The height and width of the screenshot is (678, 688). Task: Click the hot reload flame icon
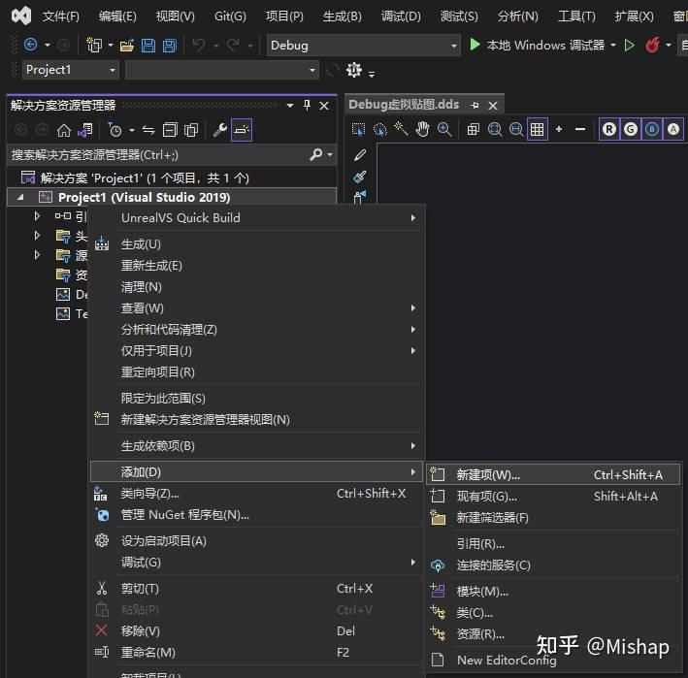pos(652,45)
